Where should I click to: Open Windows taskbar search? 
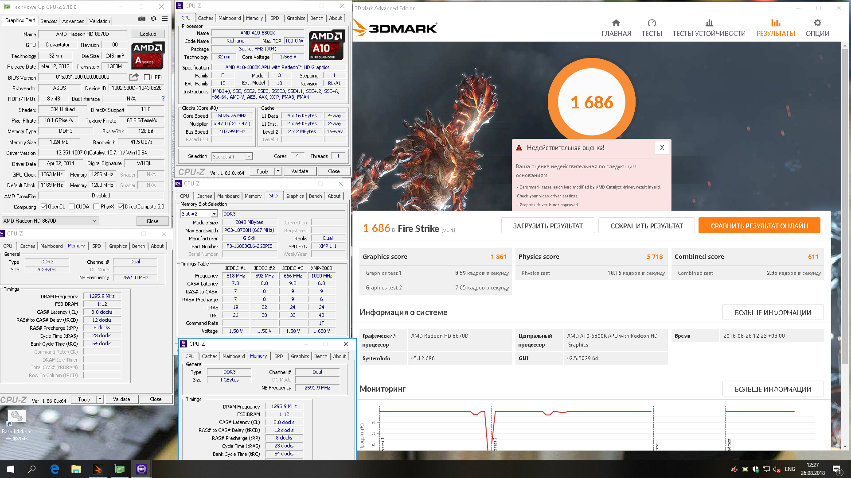point(32,469)
